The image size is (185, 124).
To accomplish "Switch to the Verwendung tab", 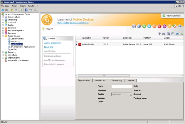I will pyautogui.click(x=117, y=80).
